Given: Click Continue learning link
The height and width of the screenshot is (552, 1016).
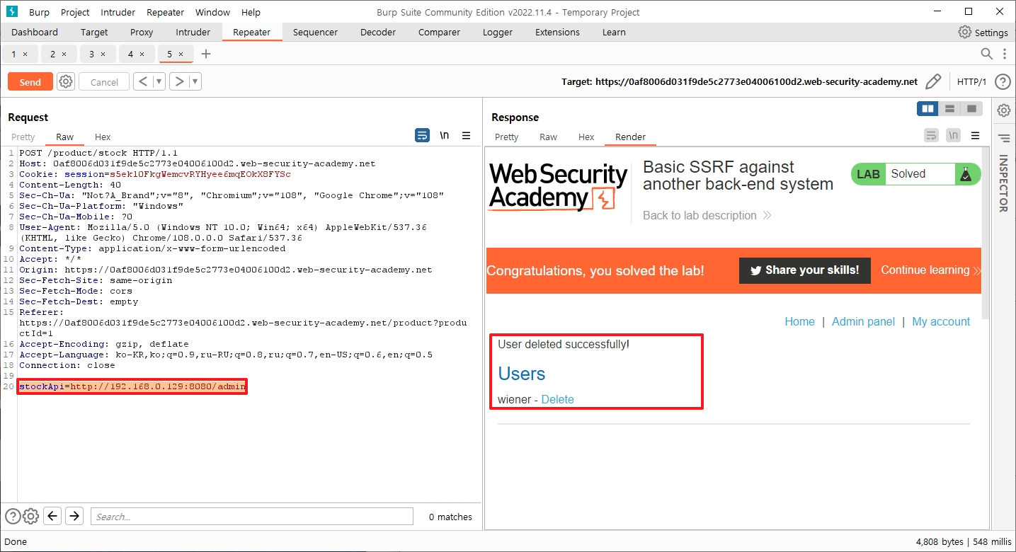Looking at the screenshot, I should point(930,270).
